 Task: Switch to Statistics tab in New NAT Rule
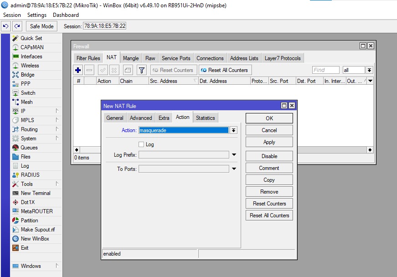[205, 118]
